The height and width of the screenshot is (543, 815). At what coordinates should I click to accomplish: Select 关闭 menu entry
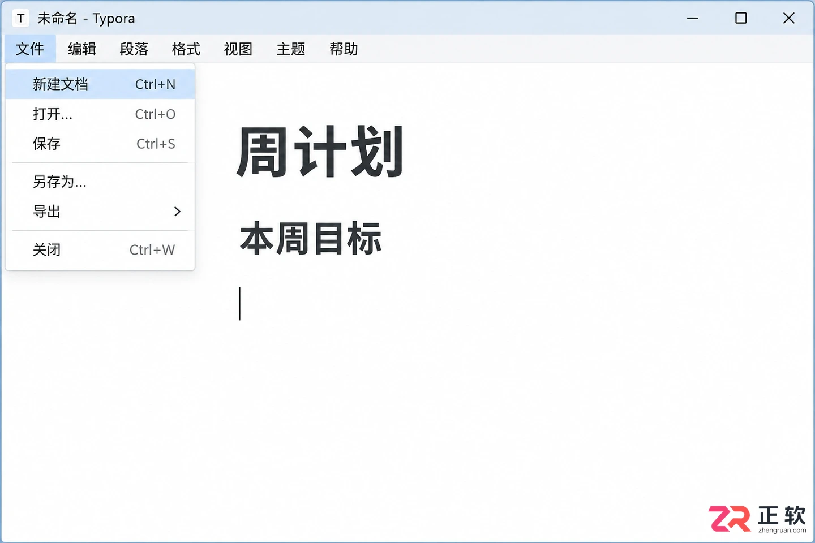100,249
